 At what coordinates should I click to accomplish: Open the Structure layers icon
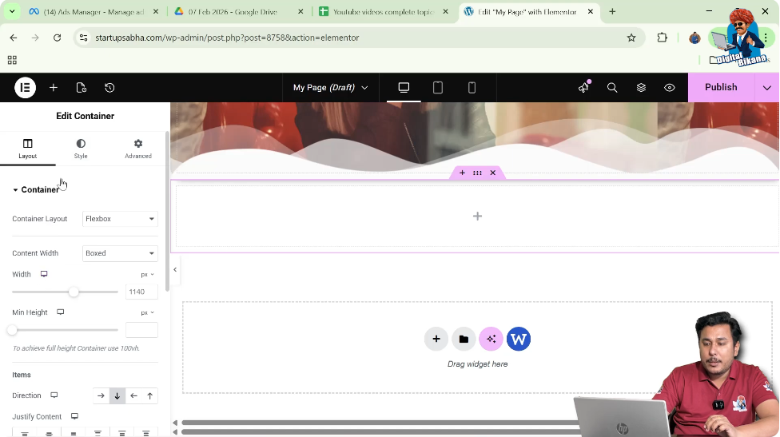pyautogui.click(x=641, y=88)
